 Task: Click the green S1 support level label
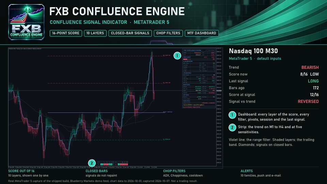click(x=167, y=139)
